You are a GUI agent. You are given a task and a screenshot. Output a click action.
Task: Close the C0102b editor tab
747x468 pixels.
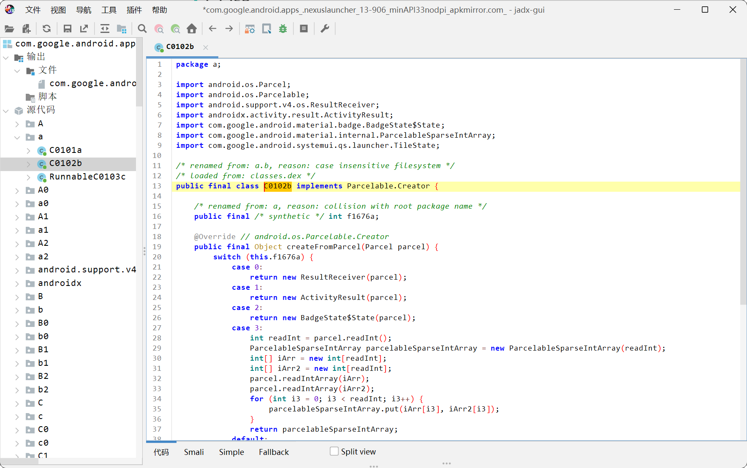click(x=206, y=47)
